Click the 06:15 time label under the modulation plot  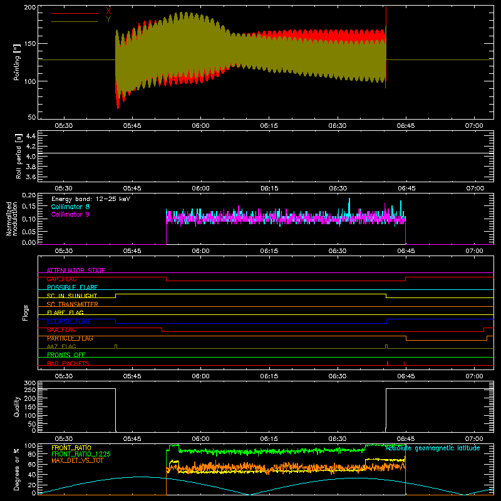[x=269, y=251]
